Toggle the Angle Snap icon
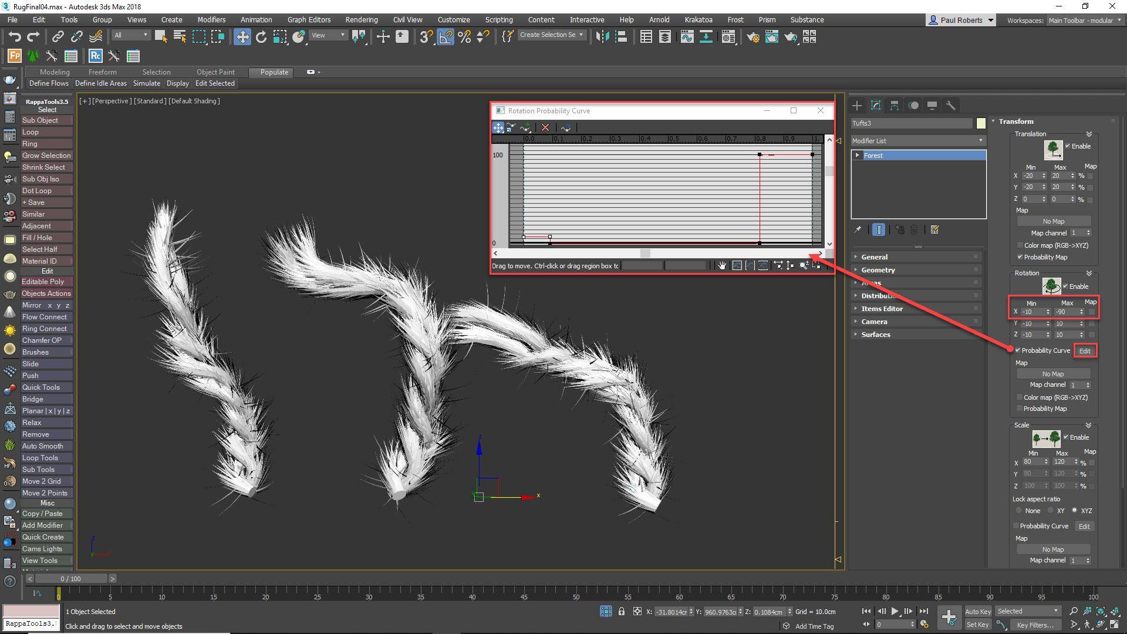 tap(446, 37)
